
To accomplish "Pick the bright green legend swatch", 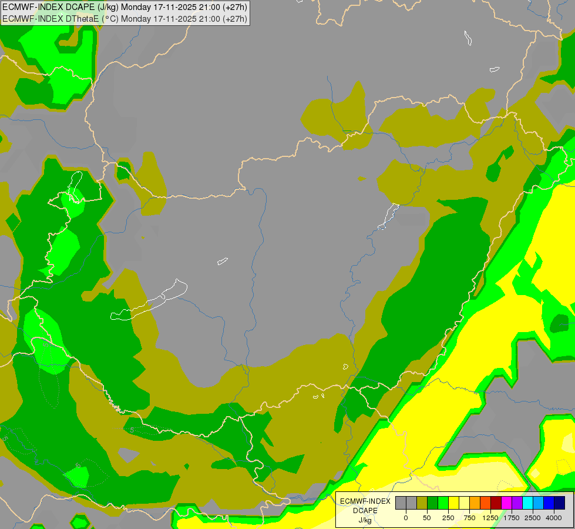I will click(x=443, y=503).
